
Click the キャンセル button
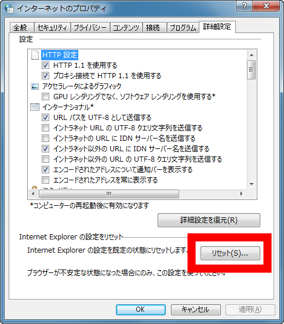tap(195, 310)
